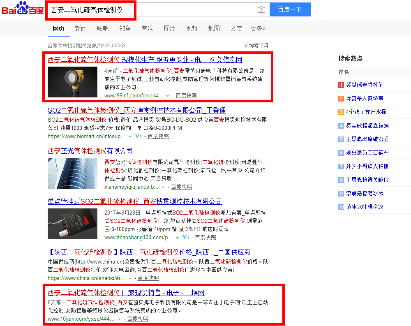Open camera image search icon
The height and width of the screenshot is (326, 411).
261,10
